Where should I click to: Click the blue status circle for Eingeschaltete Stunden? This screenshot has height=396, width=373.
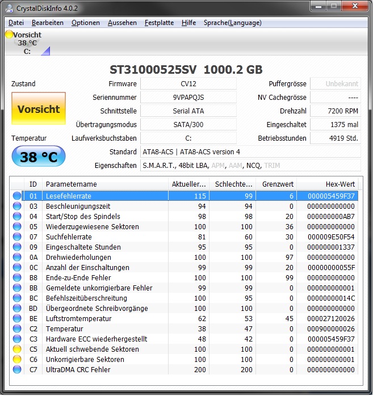(x=17, y=247)
